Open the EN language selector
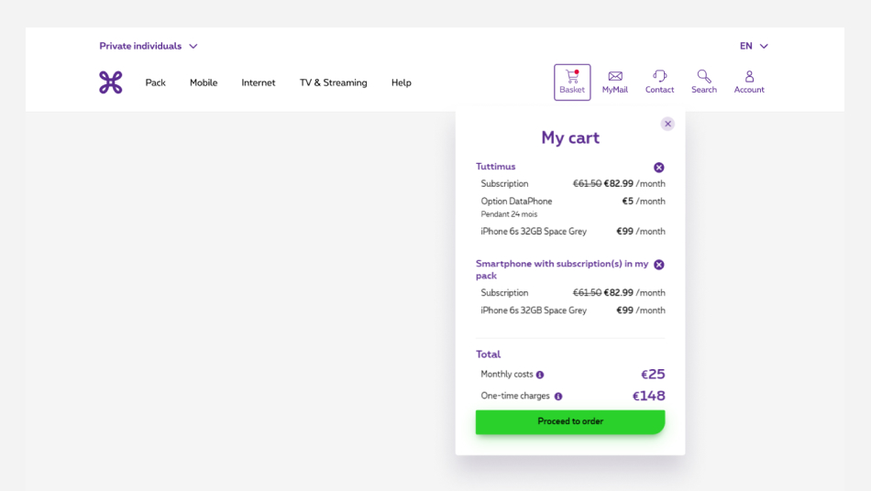Viewport: 871px width, 491px height. coord(754,46)
